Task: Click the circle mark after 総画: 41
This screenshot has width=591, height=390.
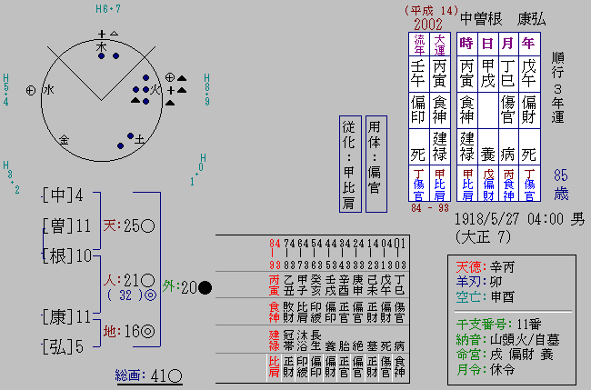Action: 174,375
